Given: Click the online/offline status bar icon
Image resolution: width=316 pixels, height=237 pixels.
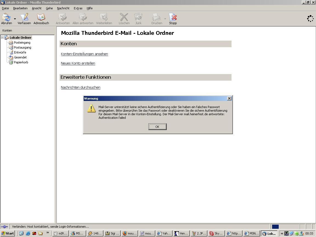Looking at the screenshot, I should click(x=4, y=227).
